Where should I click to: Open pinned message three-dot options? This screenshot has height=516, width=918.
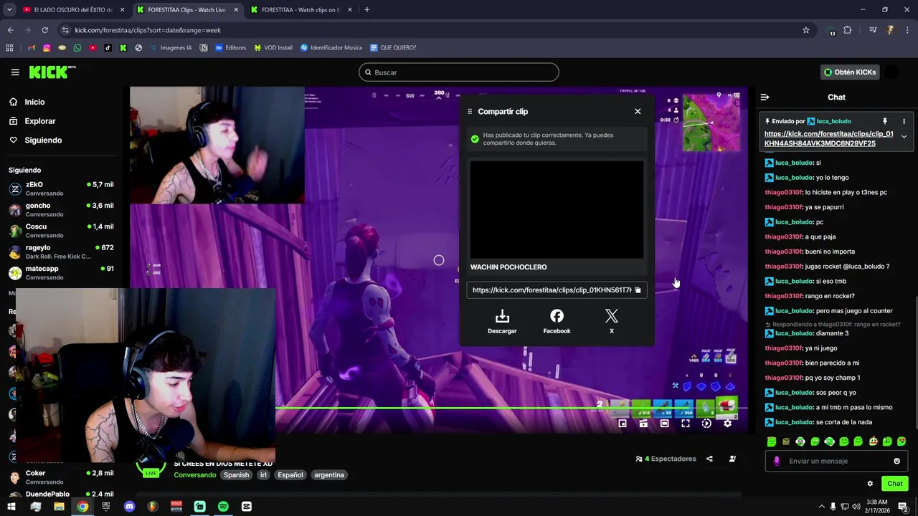[x=904, y=121]
